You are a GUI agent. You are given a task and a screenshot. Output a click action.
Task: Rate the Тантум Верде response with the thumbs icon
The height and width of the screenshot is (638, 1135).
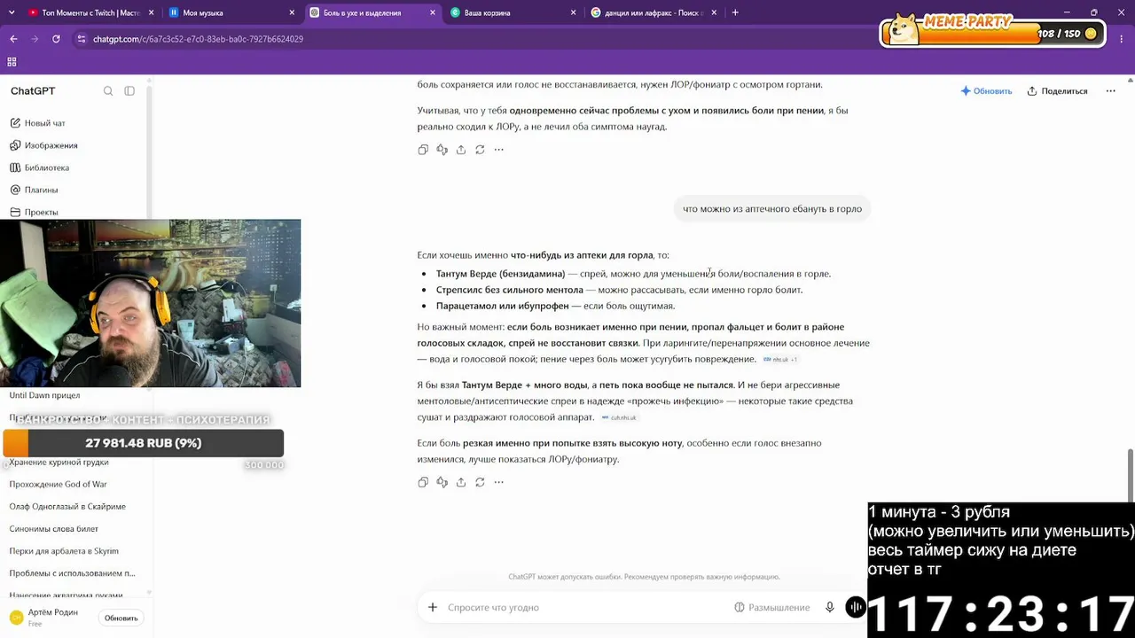pos(442,482)
